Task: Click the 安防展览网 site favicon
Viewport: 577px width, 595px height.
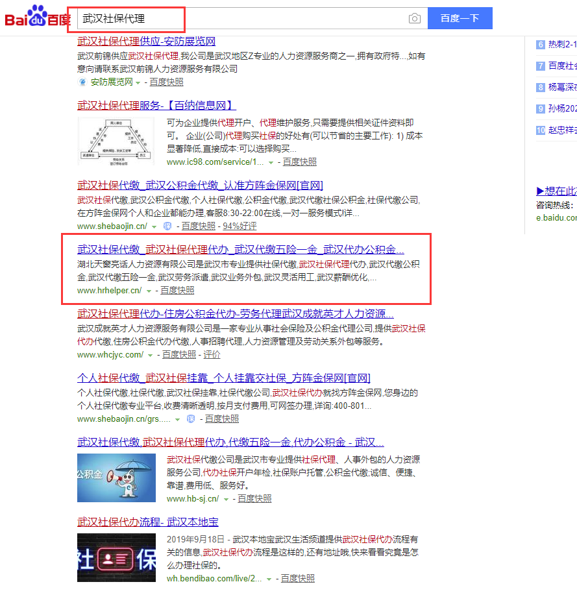Action: pos(82,82)
